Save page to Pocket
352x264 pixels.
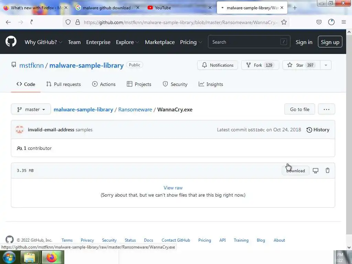319,22
